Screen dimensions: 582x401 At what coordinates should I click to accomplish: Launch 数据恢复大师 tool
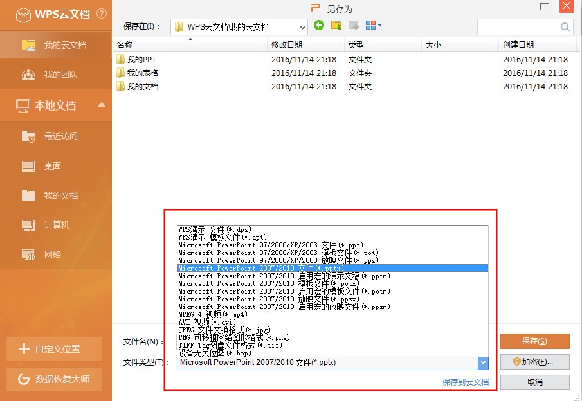coord(54,379)
